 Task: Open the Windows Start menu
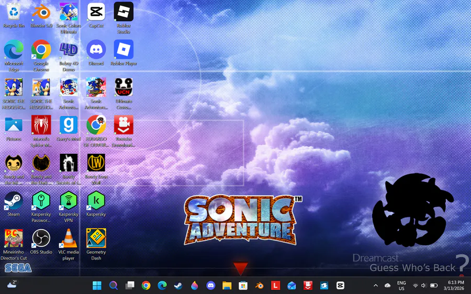97,285
